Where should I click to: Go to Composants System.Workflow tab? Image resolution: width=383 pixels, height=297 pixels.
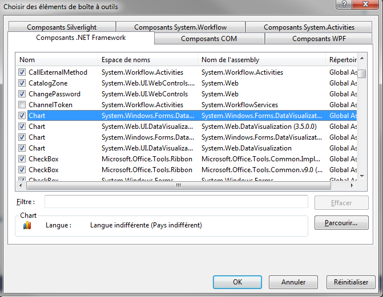180,27
